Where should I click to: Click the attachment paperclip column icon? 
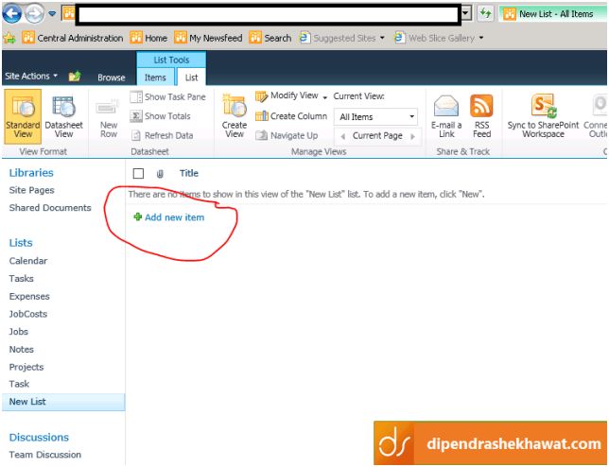(159, 174)
